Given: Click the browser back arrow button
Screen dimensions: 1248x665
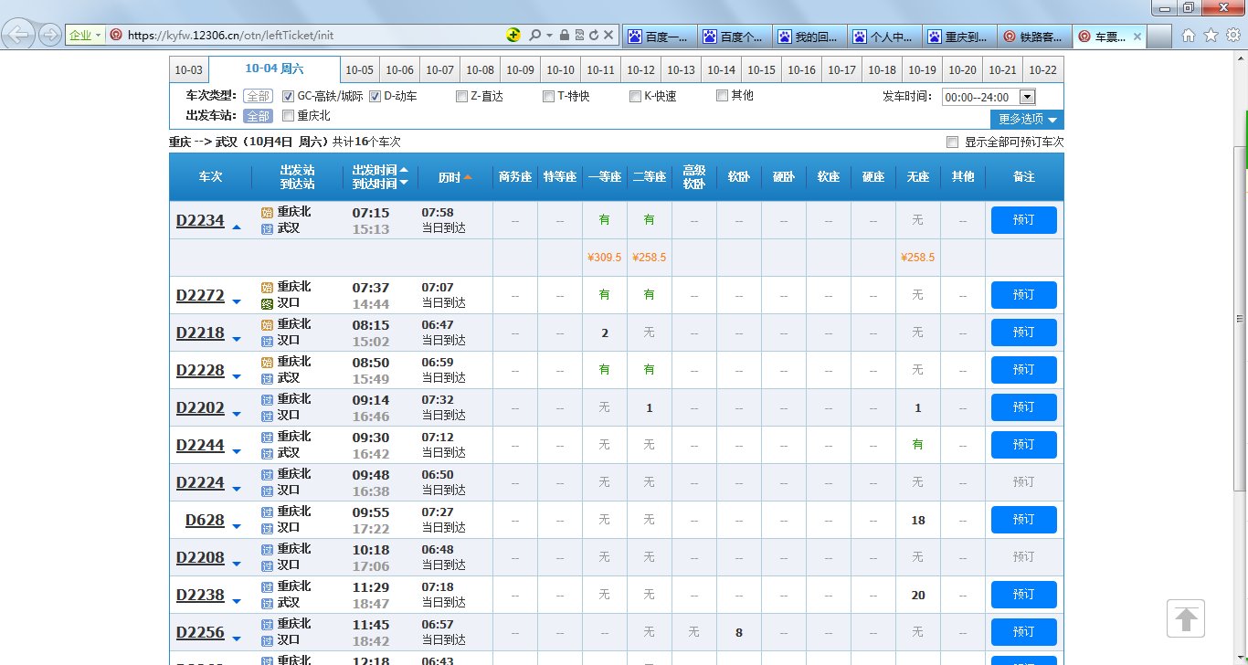Looking at the screenshot, I should pos(20,35).
